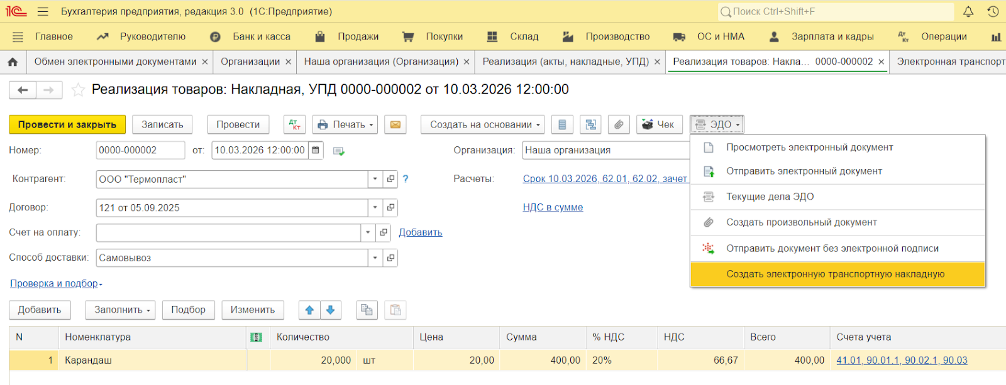1006x385 pixels.
Task: Click the paperclip attachments icon in toolbar
Action: pos(619,124)
